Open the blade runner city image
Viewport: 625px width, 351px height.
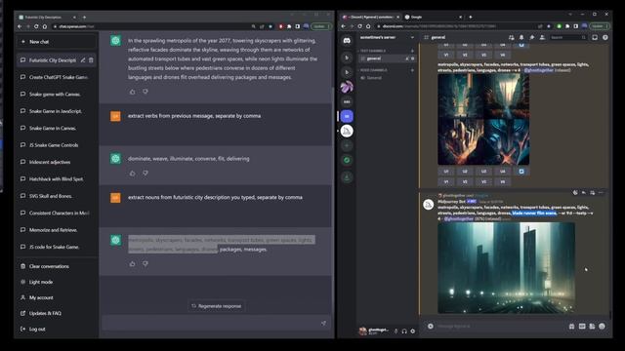click(506, 268)
